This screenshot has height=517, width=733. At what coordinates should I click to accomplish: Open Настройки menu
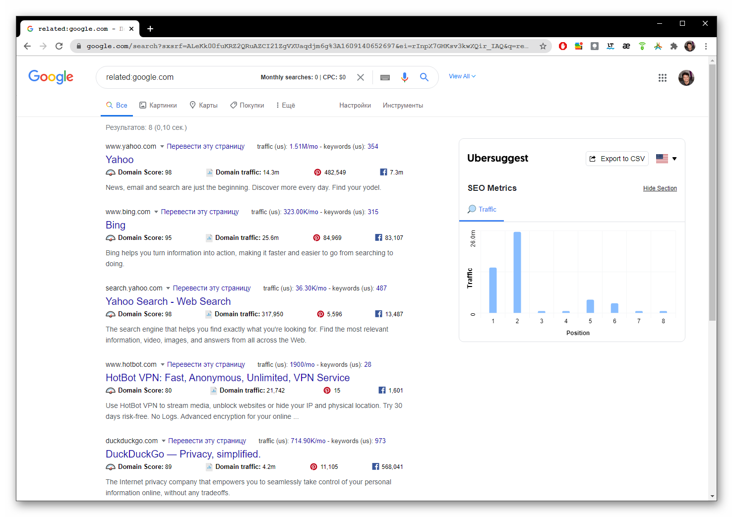coord(355,106)
